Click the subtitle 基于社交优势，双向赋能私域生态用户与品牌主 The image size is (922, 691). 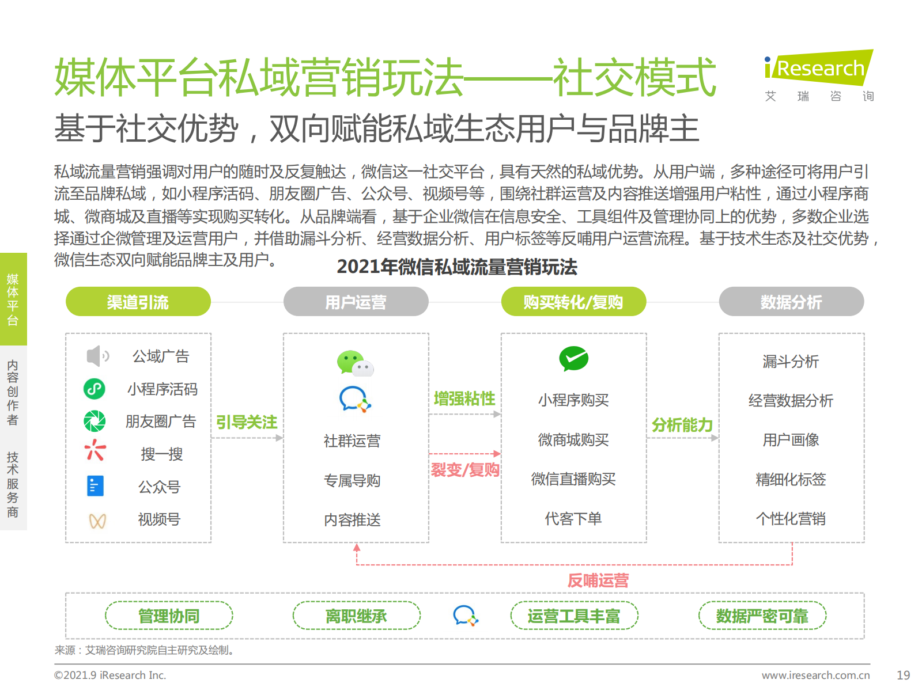coord(376,128)
